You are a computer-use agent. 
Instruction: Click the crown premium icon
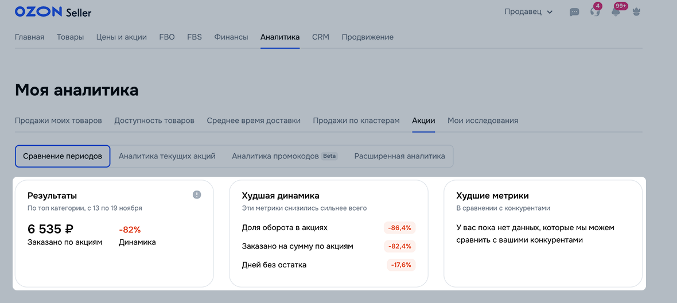[636, 12]
